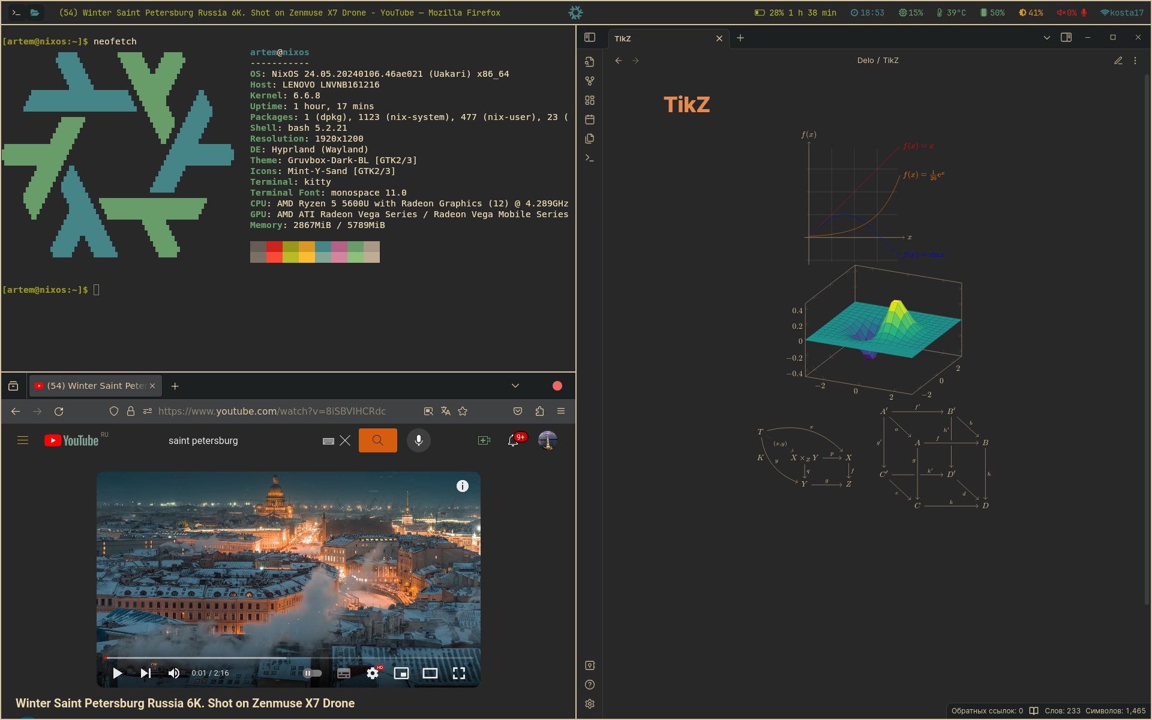The image size is (1152, 720).
Task: Toggle YouTube theater mode
Action: point(430,673)
